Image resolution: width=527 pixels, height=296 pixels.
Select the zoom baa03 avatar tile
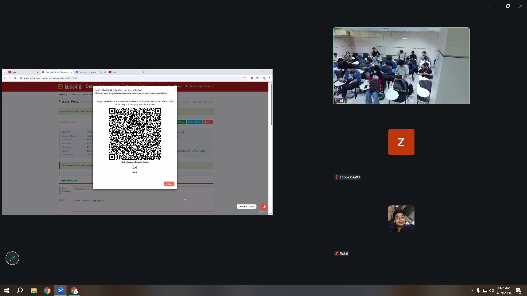coord(401,142)
